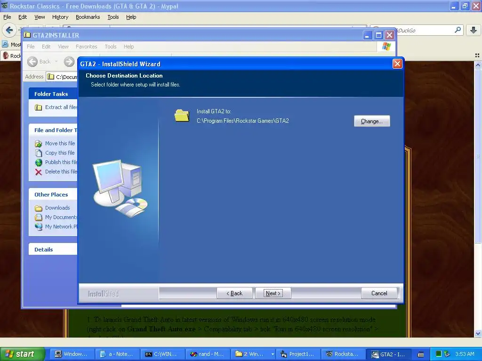
Task: Click the Publish this file globe icon
Action: click(x=39, y=162)
